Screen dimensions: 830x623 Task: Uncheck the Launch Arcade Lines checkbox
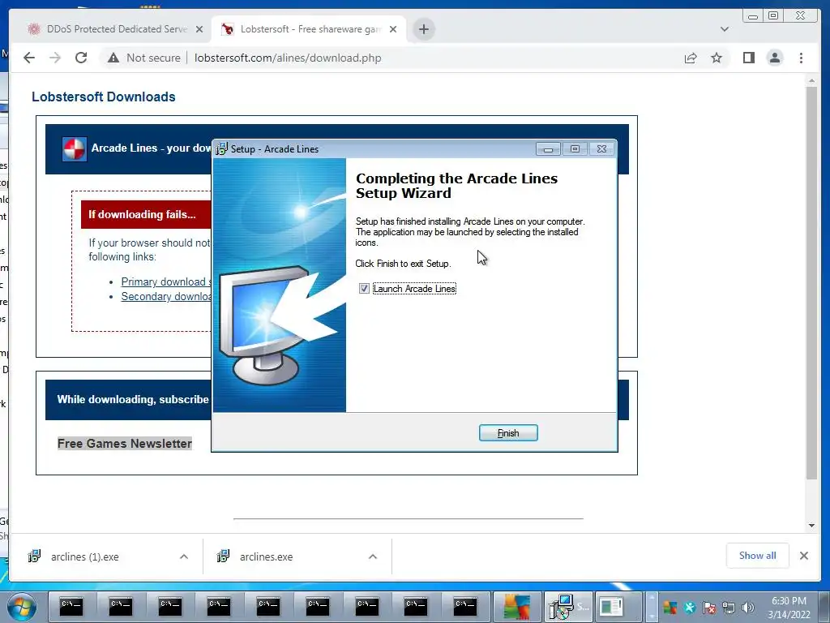(364, 289)
